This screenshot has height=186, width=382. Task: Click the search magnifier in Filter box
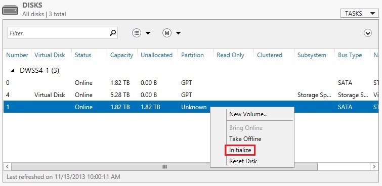click(112, 33)
